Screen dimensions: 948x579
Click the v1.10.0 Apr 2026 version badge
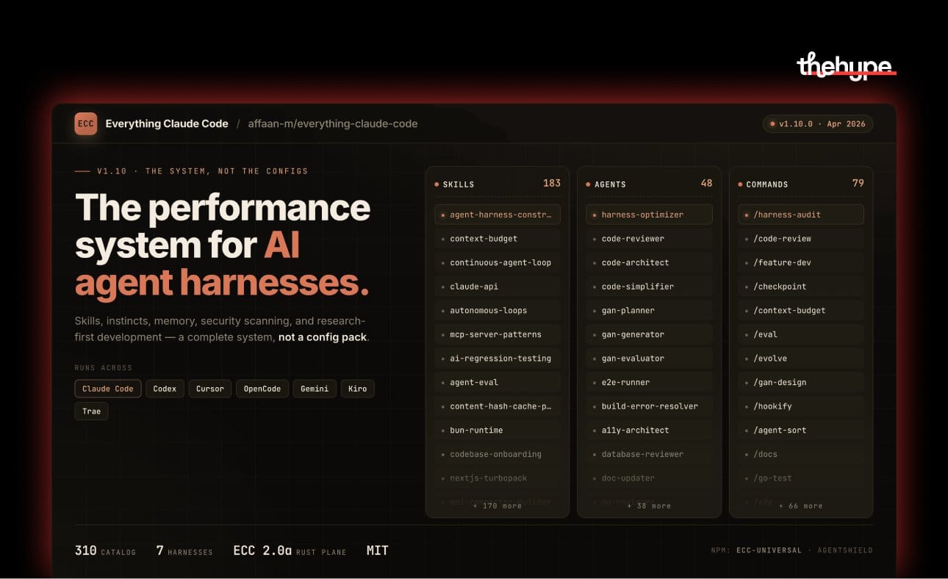click(x=818, y=123)
